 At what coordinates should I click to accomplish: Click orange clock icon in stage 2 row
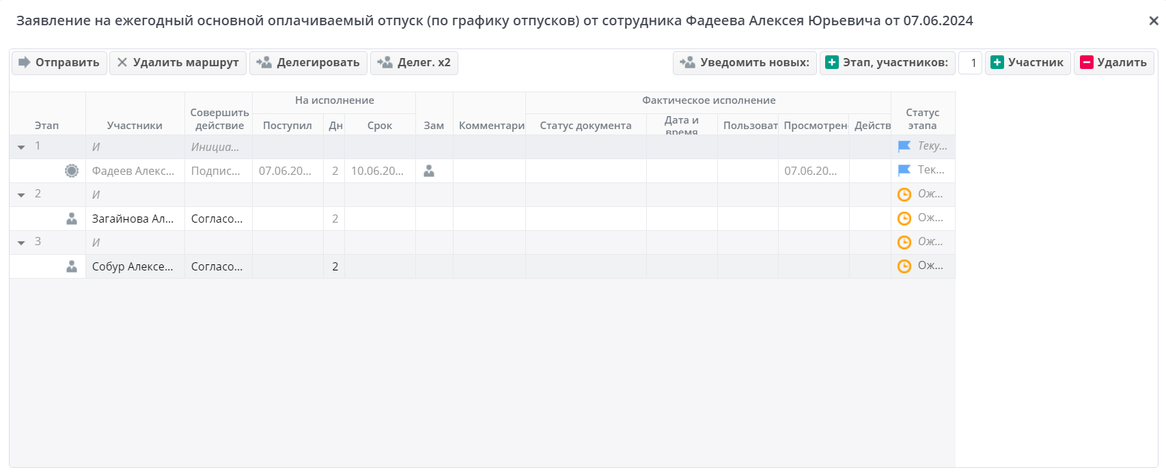(x=904, y=195)
